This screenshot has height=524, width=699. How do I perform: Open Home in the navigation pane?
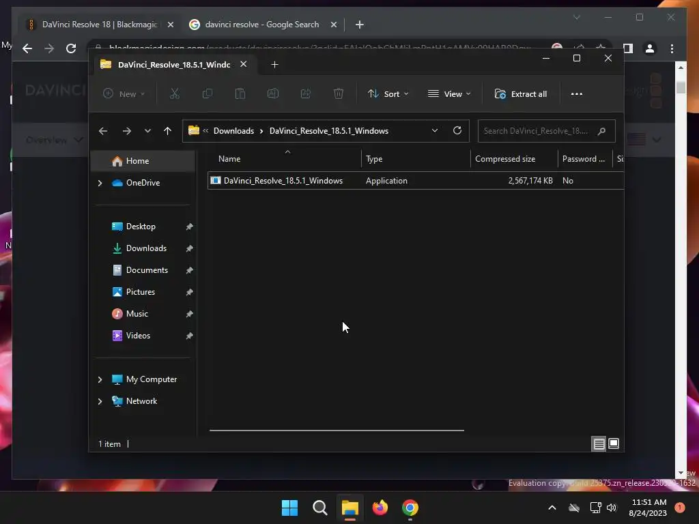(143, 161)
